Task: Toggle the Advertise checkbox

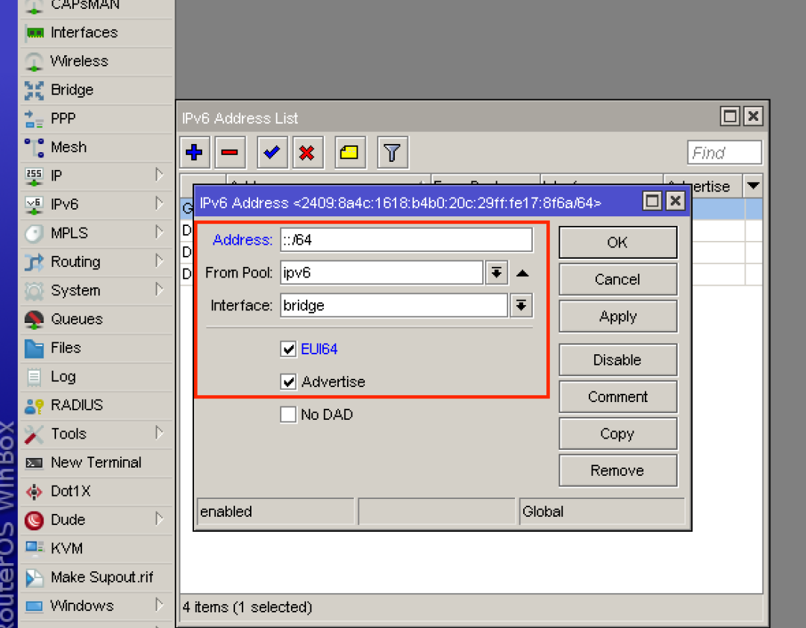Action: click(x=288, y=382)
